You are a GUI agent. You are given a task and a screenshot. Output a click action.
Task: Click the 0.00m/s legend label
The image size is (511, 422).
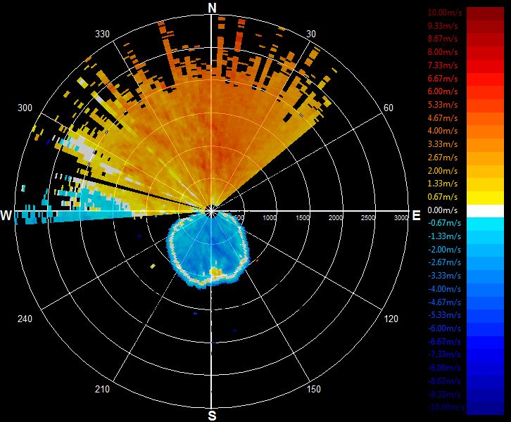point(443,210)
